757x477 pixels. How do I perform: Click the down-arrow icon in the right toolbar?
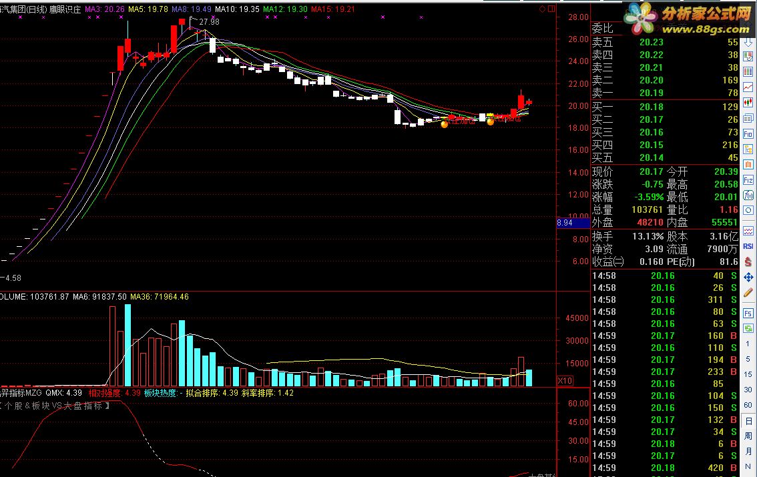(x=748, y=43)
